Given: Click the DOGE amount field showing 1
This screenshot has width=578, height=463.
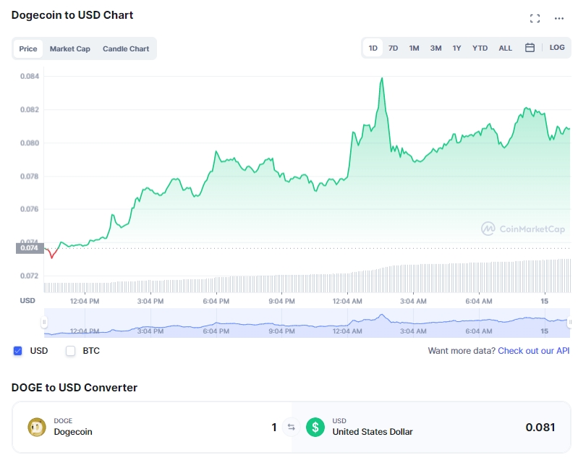Looking at the screenshot, I should 273,428.
